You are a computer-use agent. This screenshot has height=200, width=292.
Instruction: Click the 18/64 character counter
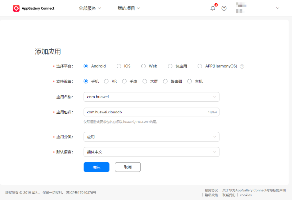tap(212, 112)
